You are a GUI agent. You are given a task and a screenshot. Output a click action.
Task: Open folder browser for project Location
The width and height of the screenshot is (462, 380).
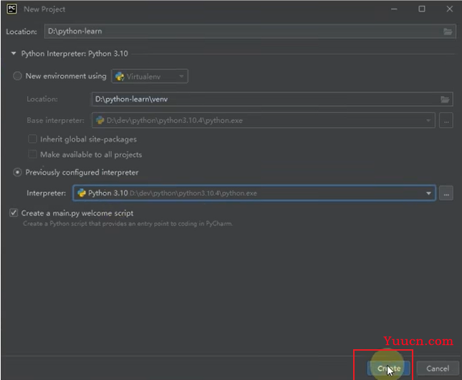click(x=448, y=31)
